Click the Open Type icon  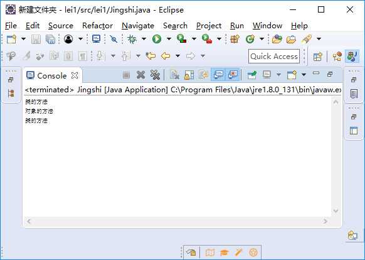[277, 39]
